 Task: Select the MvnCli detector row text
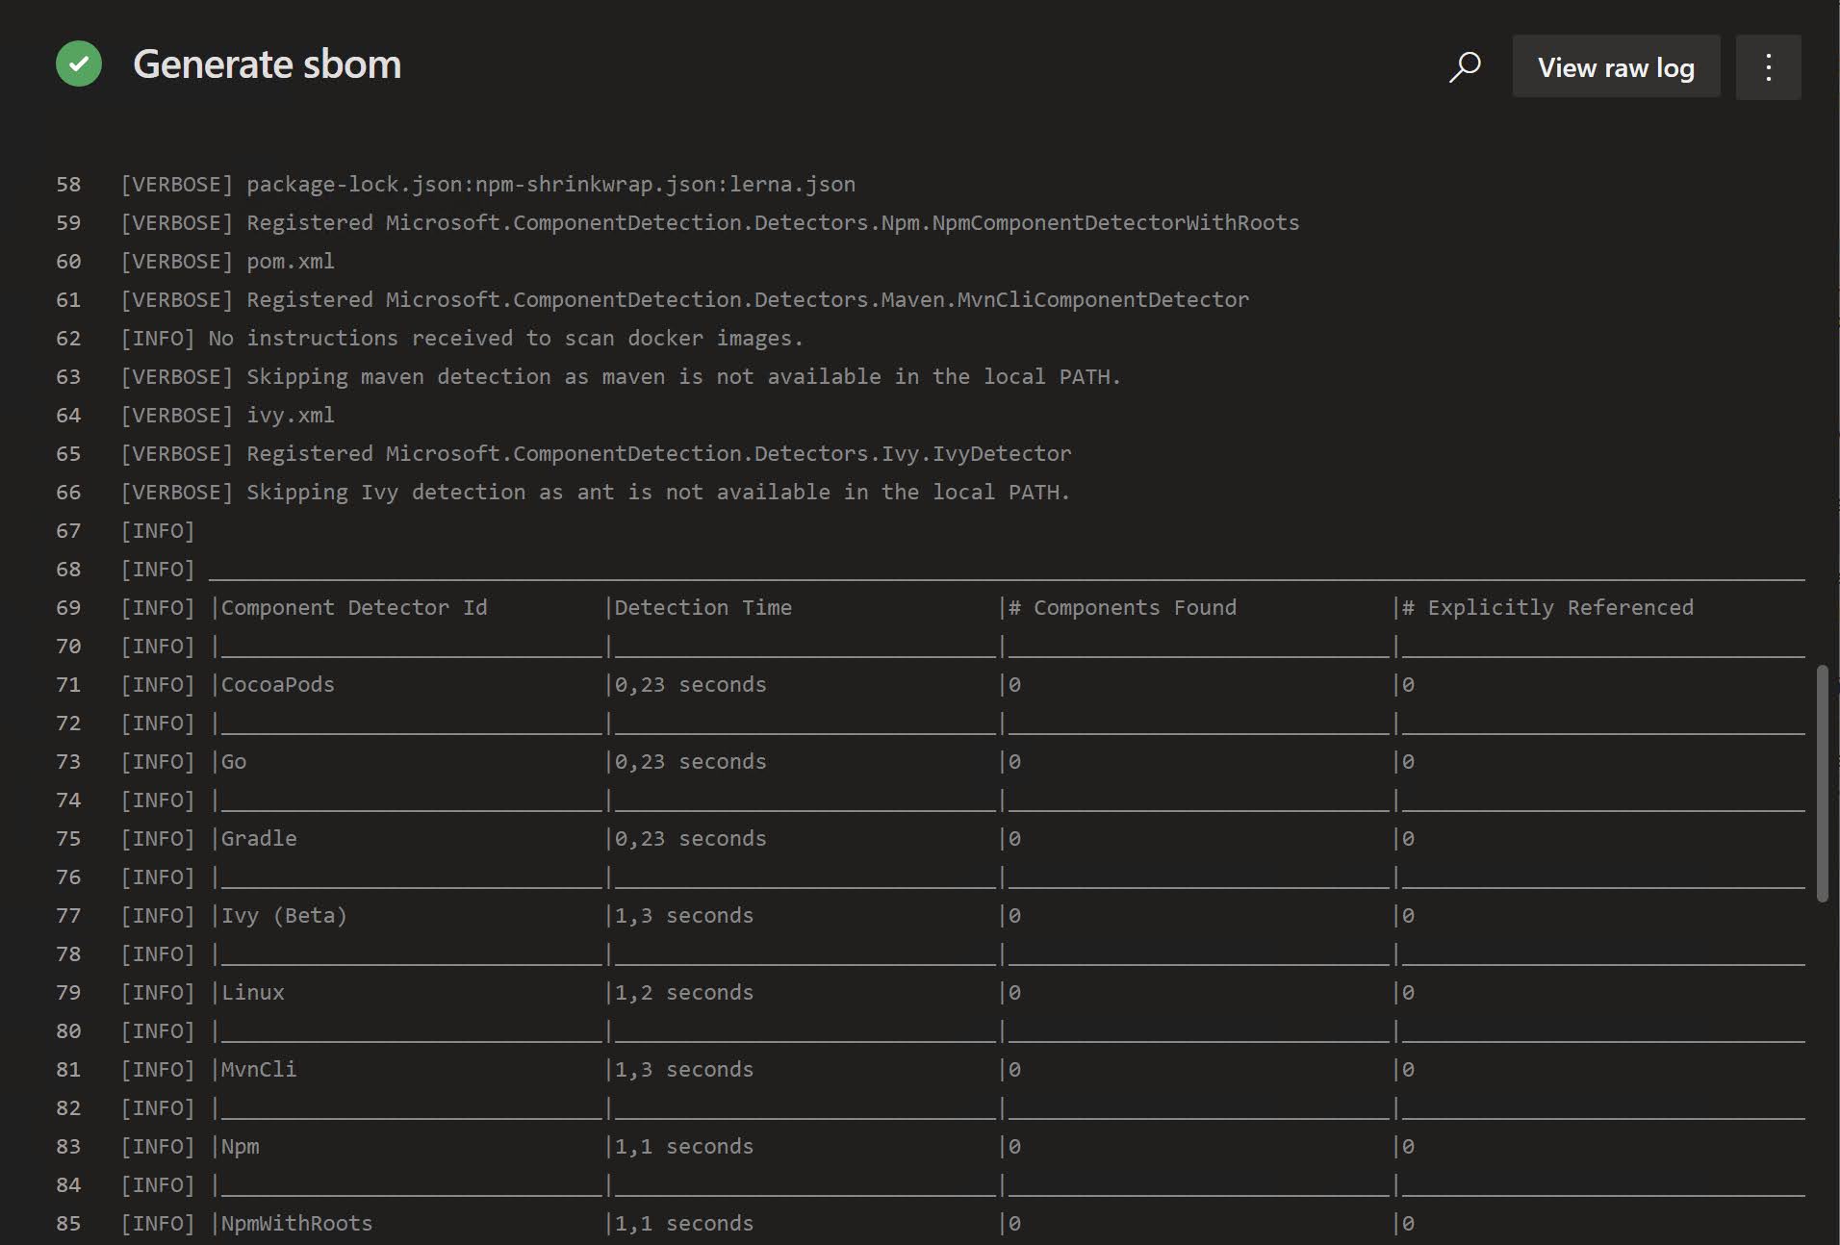(259, 1070)
